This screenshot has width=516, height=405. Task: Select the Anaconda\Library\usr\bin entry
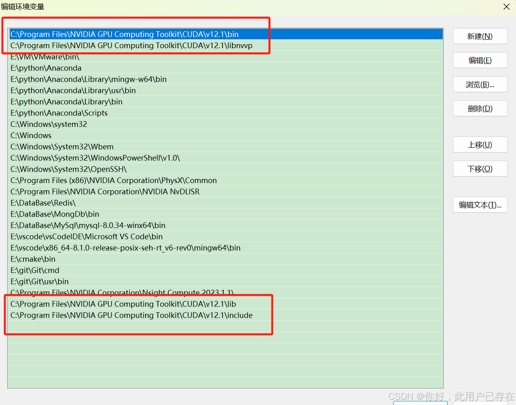[225, 90]
